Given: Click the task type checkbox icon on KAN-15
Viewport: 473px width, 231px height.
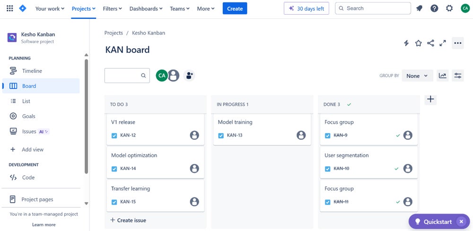Looking at the screenshot, I should point(114,202).
